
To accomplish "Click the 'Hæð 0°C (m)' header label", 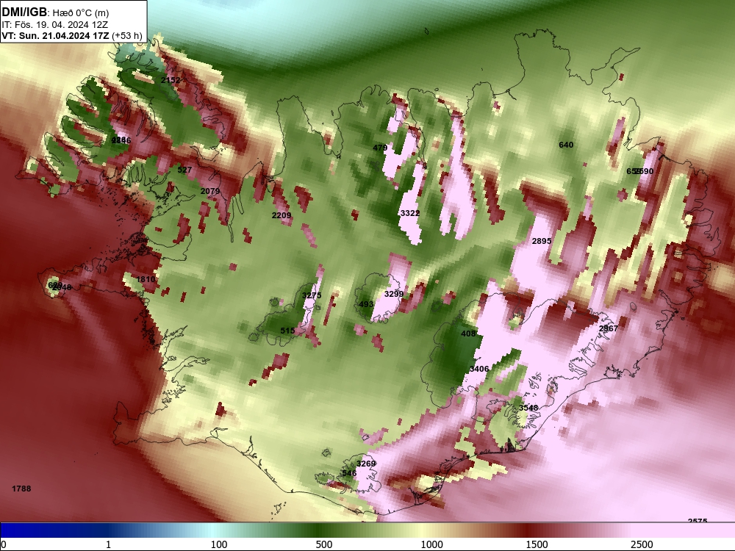I will click(x=80, y=13).
